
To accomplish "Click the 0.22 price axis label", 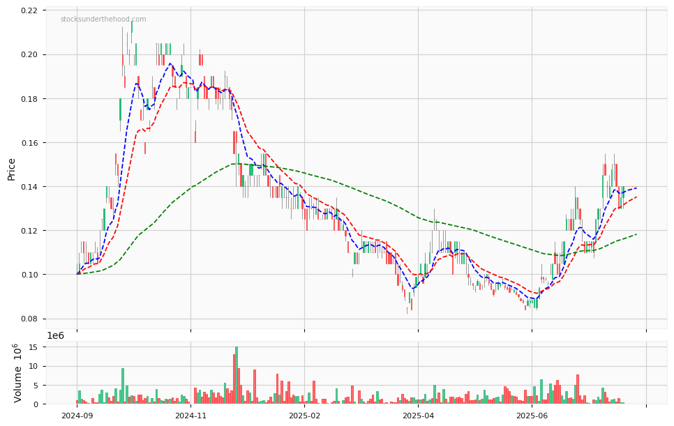I will click(29, 10).
